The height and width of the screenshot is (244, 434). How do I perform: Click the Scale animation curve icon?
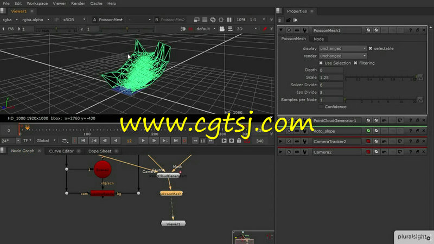tap(420, 78)
